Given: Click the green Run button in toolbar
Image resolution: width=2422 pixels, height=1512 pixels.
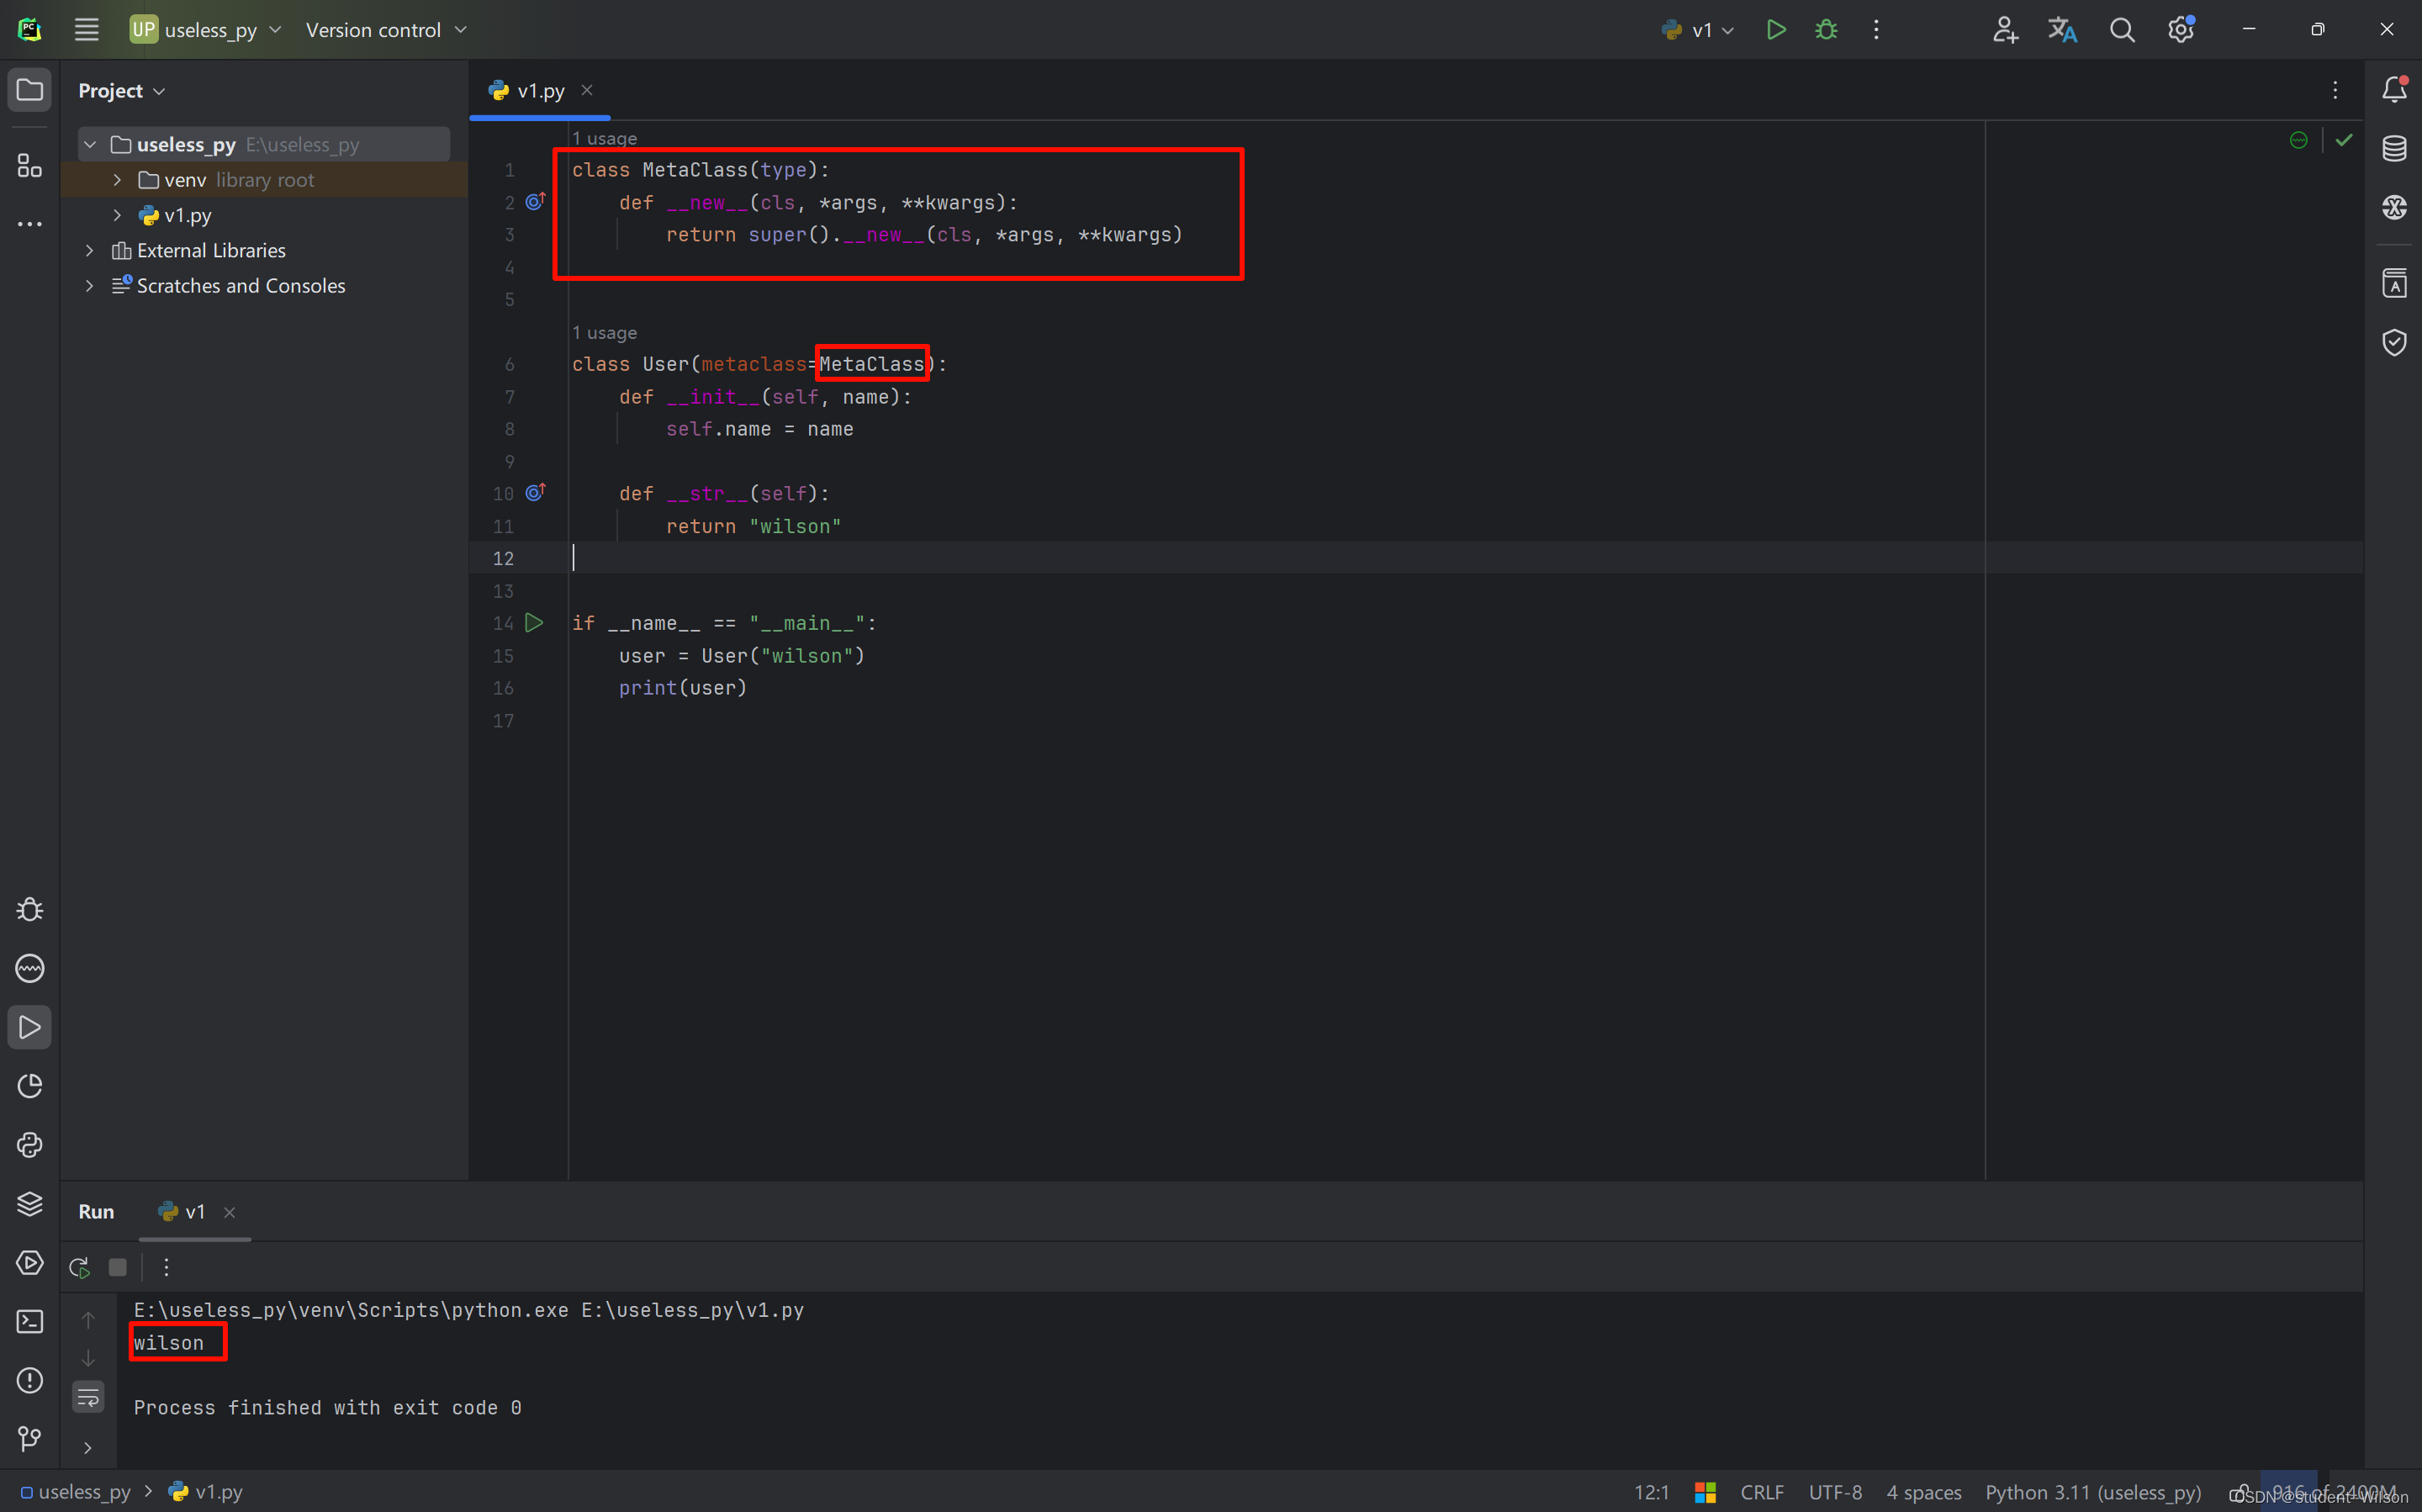Looking at the screenshot, I should click(1776, 30).
